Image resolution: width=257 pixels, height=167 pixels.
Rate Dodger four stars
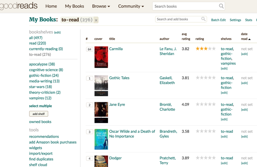pyautogui.click(x=210, y=158)
